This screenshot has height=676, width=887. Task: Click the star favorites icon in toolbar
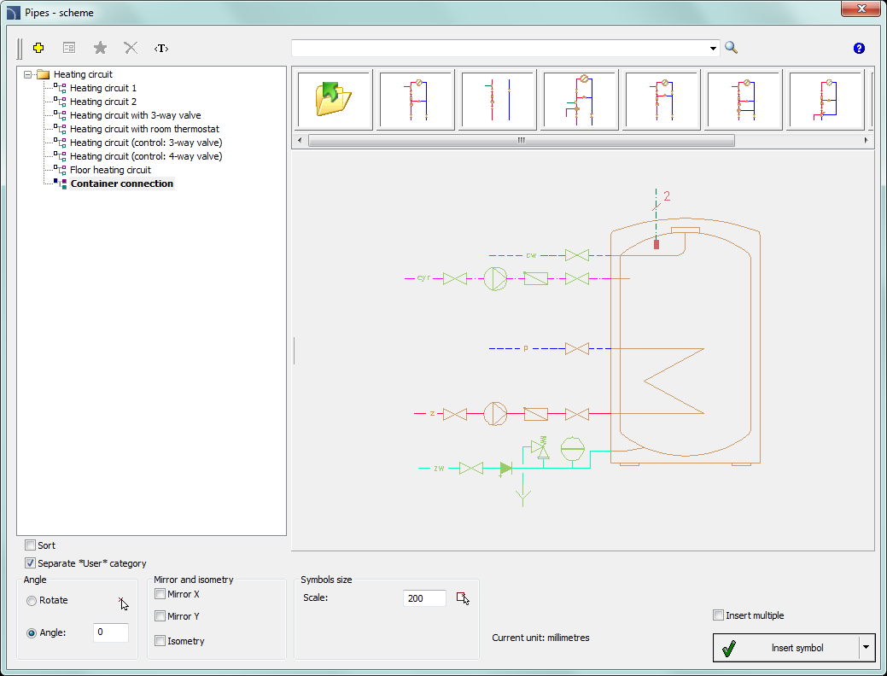click(100, 49)
